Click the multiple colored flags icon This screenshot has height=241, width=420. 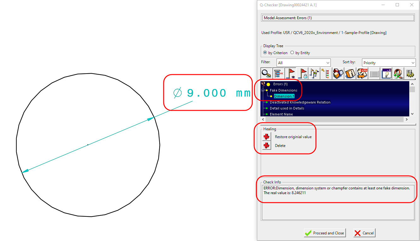click(x=314, y=73)
